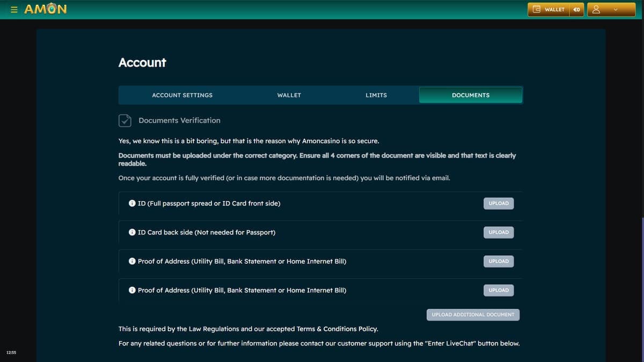The width and height of the screenshot is (644, 362).
Task: Click the text 'ID Card back side (Not needed for Passport)'
Action: 207,232
